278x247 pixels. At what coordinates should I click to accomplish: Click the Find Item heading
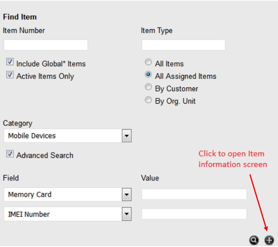click(20, 17)
